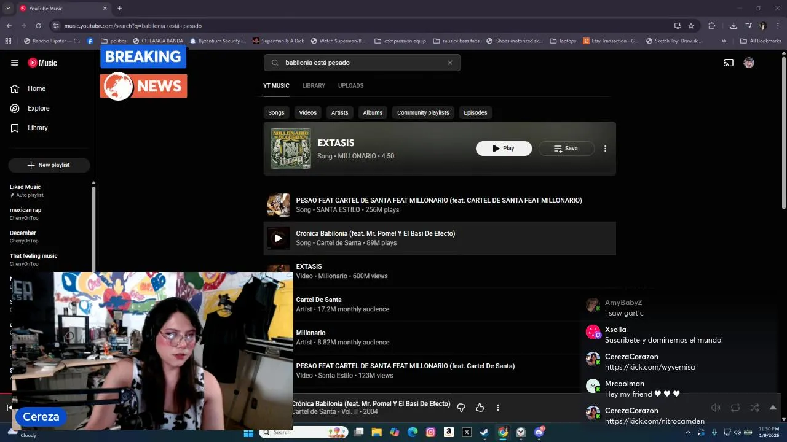
Task: Toggle repeat in player bar
Action: tap(735, 408)
